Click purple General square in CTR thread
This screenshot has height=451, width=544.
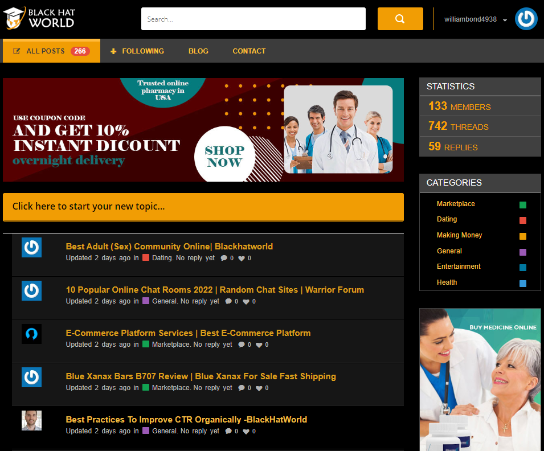coord(146,430)
